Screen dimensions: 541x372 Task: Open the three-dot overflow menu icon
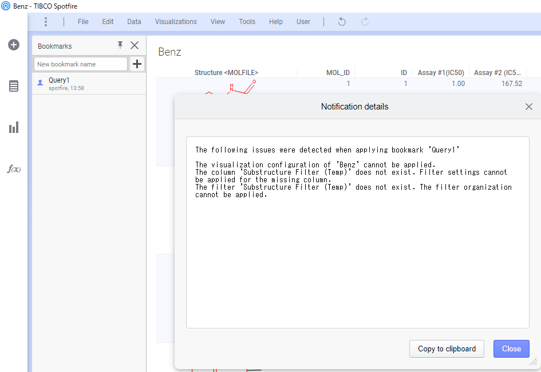tap(46, 22)
